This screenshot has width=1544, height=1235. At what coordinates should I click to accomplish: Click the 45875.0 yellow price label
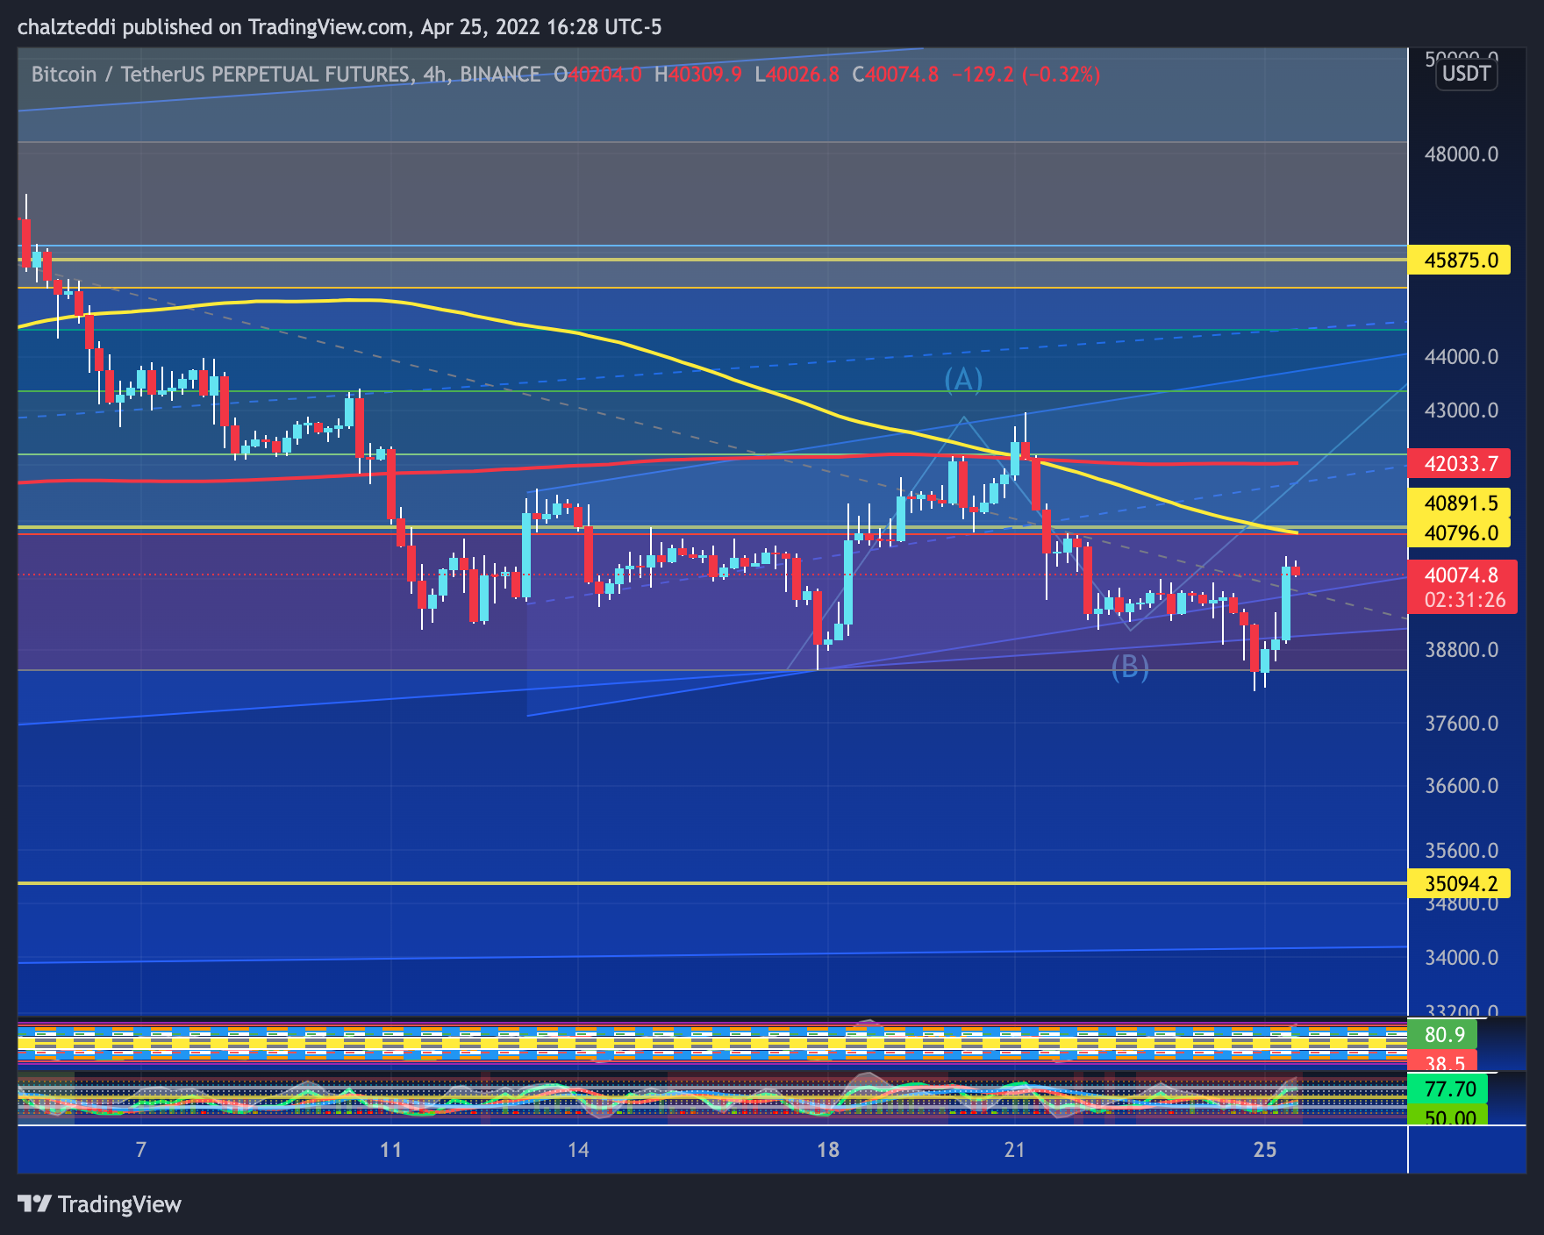coord(1459,260)
